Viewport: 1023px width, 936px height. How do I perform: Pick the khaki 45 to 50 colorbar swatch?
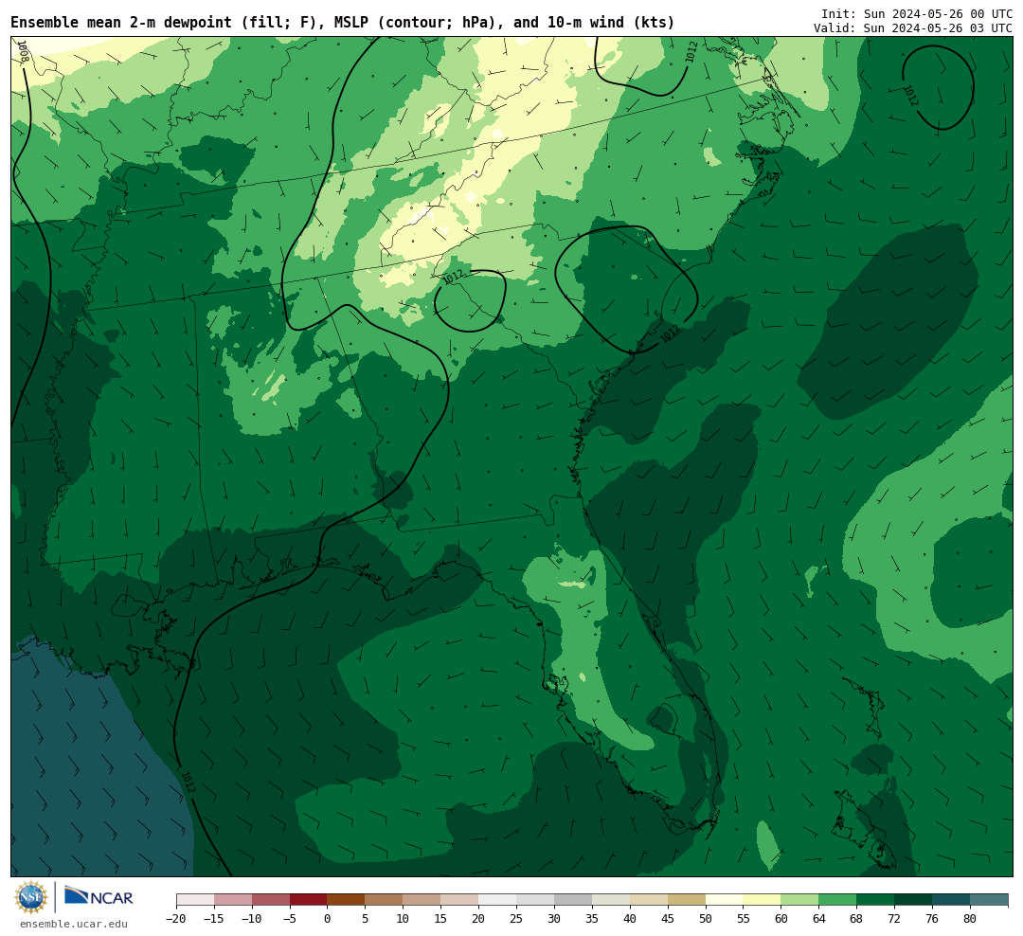pos(687,900)
